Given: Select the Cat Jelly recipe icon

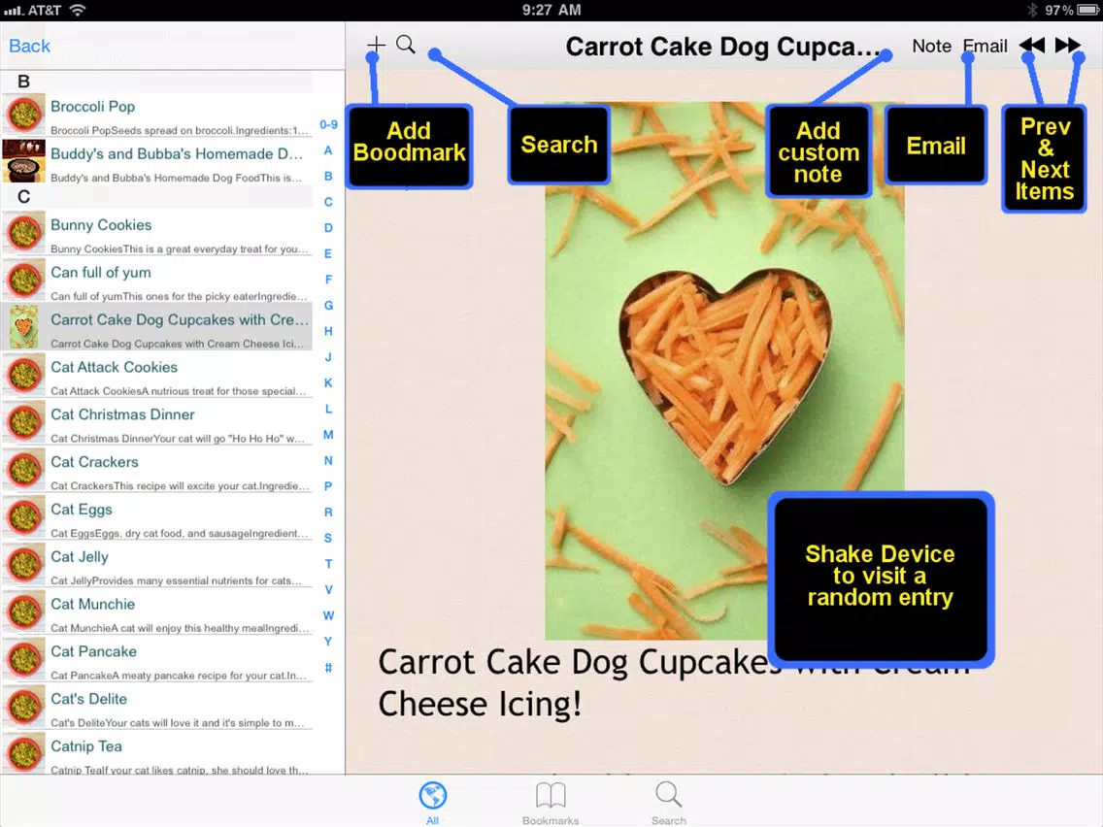Looking at the screenshot, I should point(24,565).
